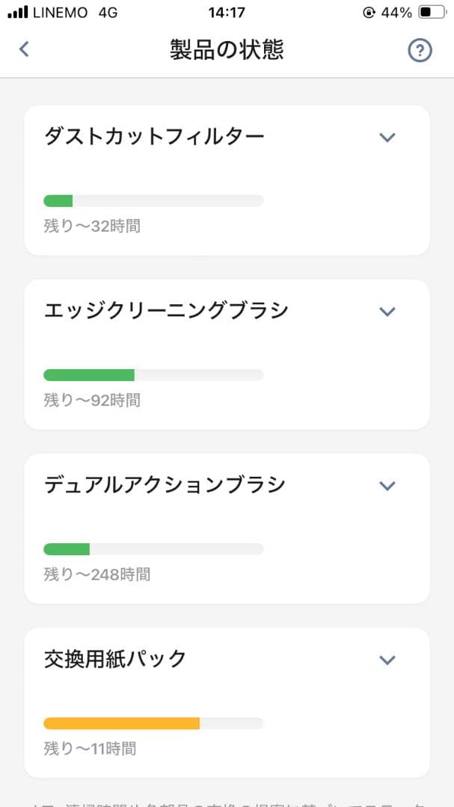The height and width of the screenshot is (807, 454).
Task: Expand the デュアルアクションブラシ chevron
Action: 387,486
